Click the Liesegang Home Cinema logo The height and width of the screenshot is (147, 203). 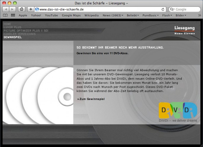185,30
